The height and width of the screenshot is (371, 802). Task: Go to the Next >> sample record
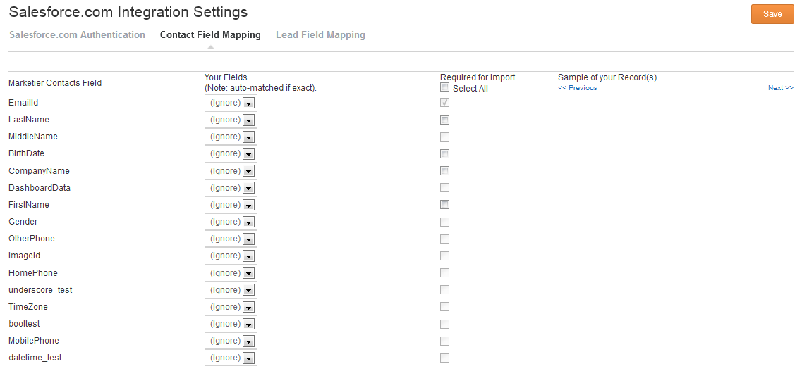click(x=781, y=88)
